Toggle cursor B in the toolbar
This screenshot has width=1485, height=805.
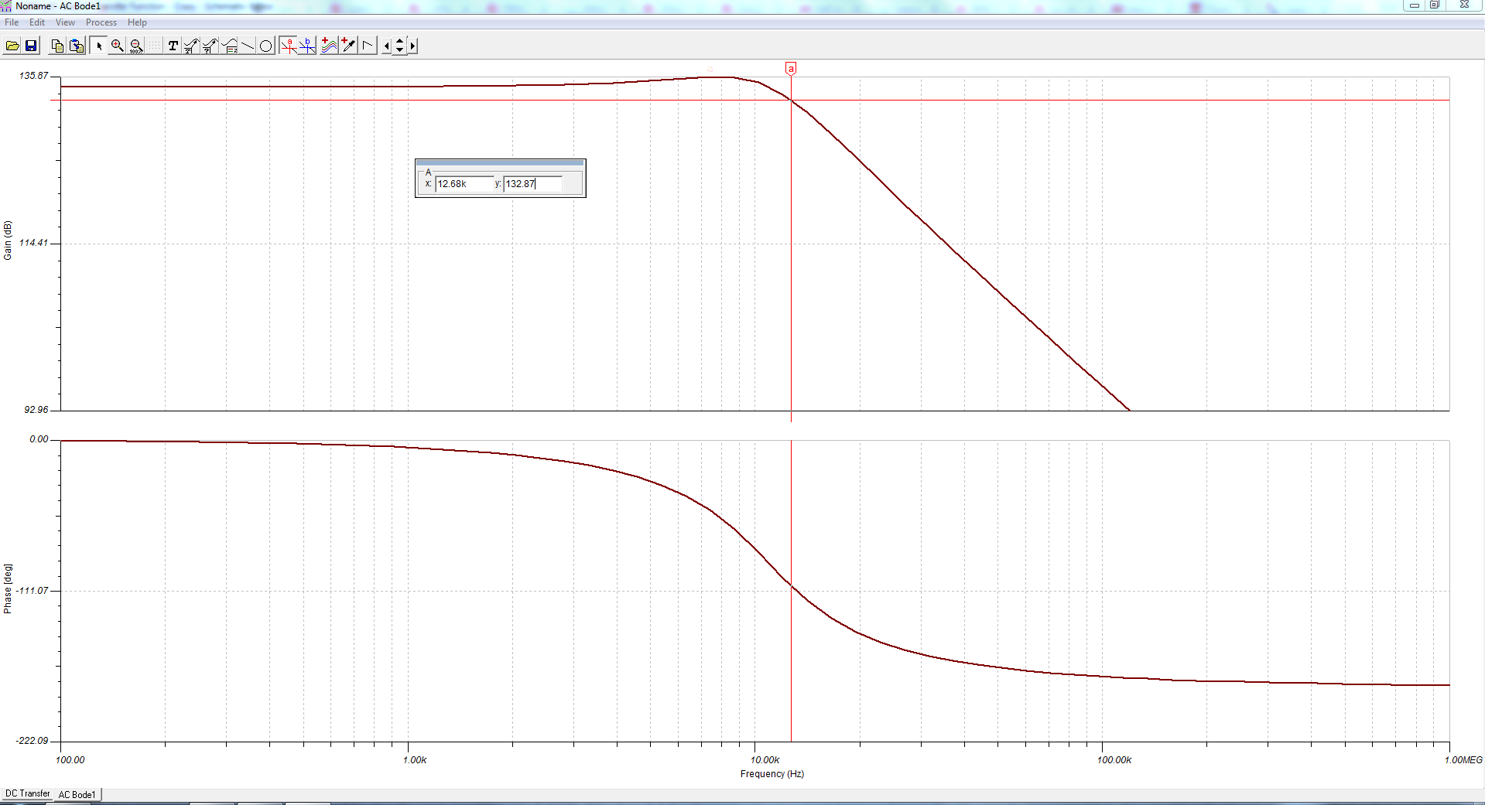click(x=307, y=46)
